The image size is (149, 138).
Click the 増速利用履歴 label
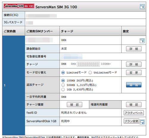click(99, 104)
